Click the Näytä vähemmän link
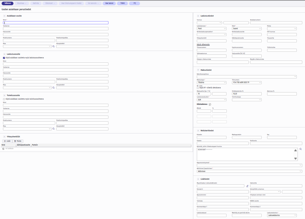This screenshot has height=219, width=305. pos(203,44)
